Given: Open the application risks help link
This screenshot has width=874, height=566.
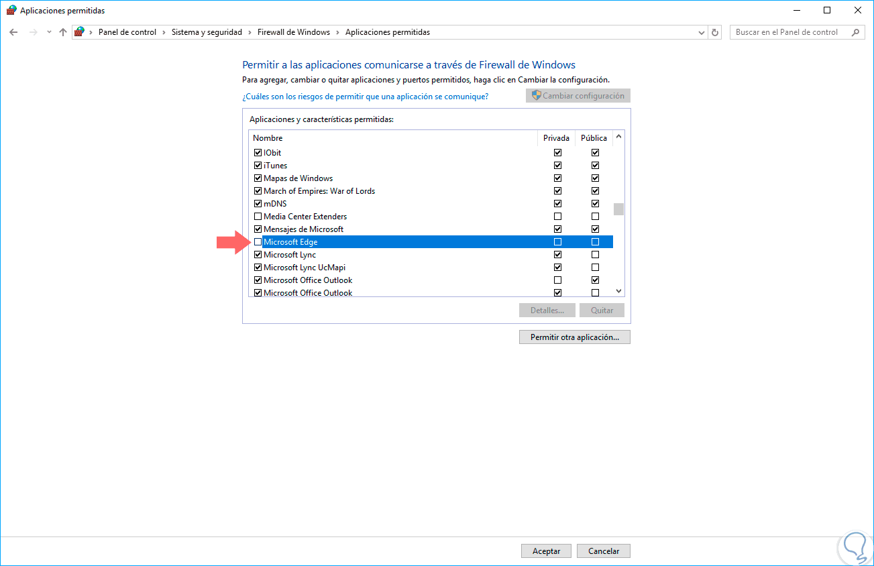Looking at the screenshot, I should 365,97.
